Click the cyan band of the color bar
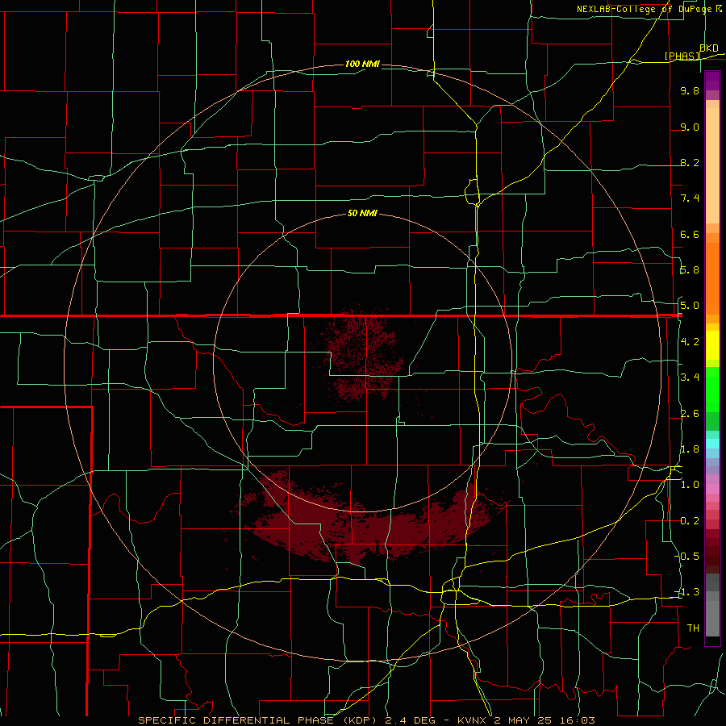 pyautogui.click(x=712, y=443)
